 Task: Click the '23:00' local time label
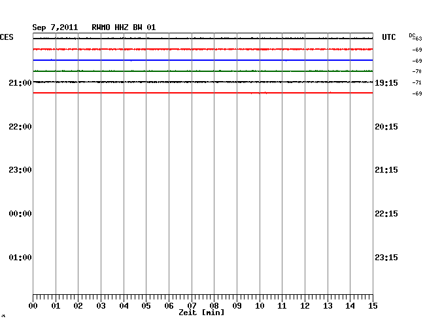(x=20, y=170)
